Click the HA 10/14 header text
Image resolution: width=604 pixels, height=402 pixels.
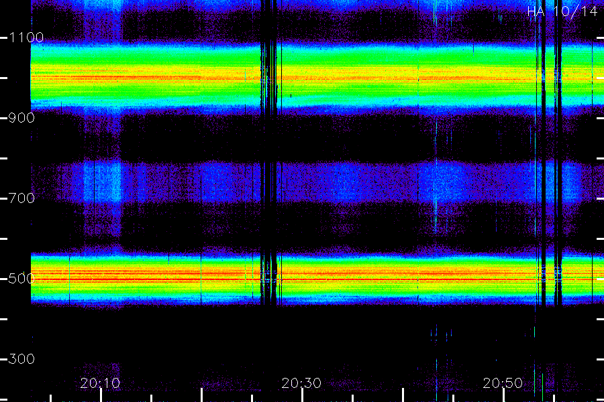coord(562,11)
